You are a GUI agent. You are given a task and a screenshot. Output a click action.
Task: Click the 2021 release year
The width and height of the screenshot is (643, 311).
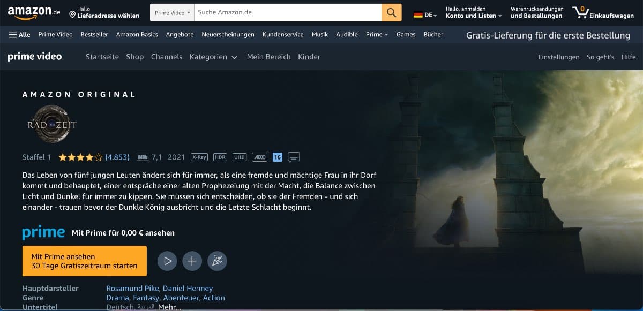(x=176, y=157)
